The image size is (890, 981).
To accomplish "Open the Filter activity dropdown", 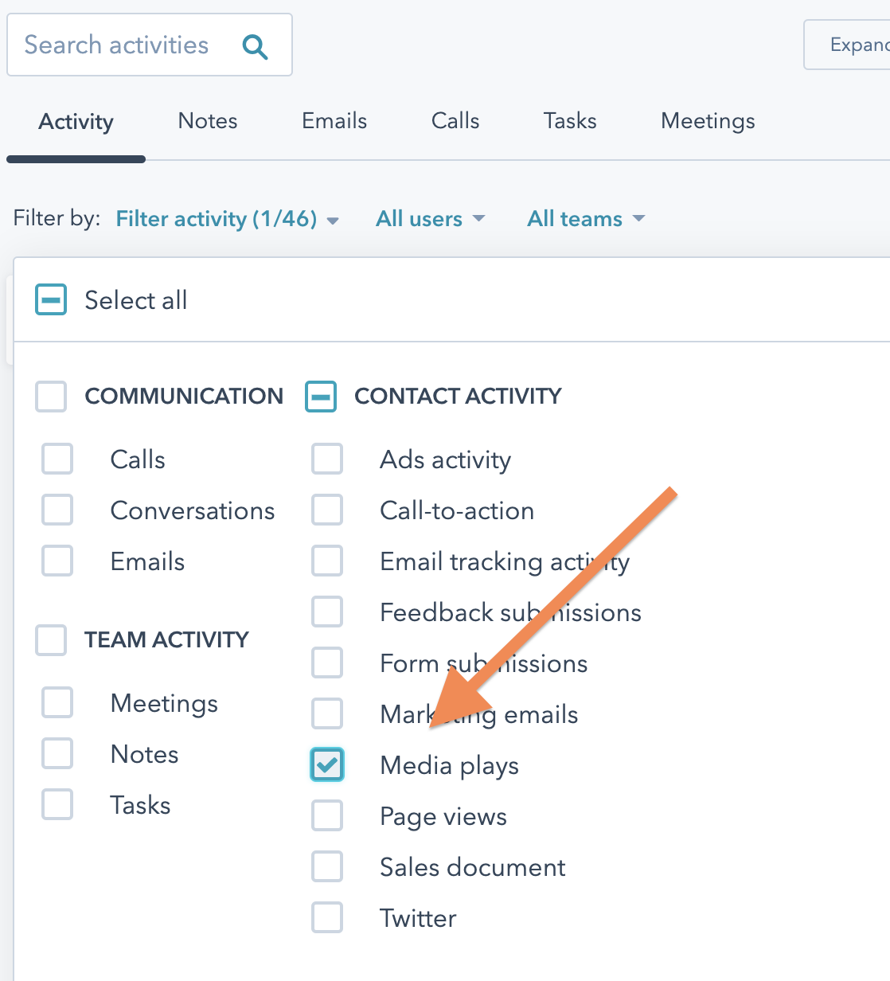I will coord(227,219).
